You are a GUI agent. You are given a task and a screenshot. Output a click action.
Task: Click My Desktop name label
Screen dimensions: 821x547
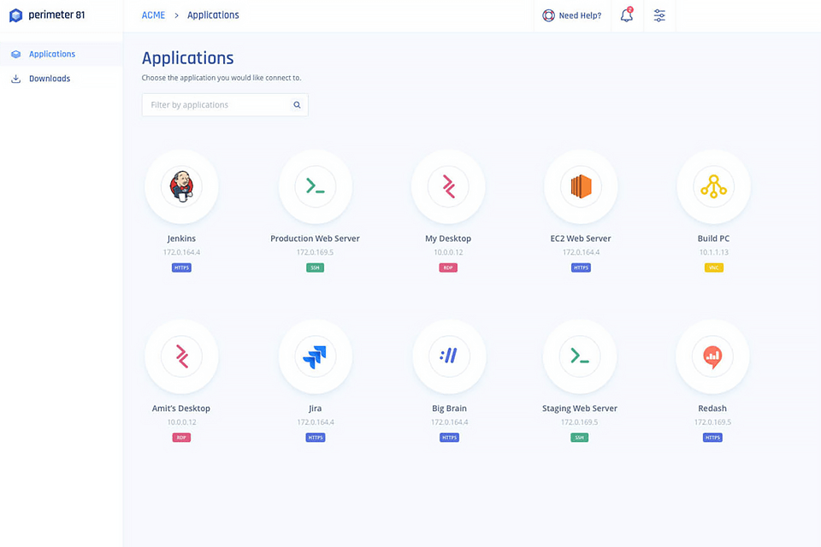(448, 238)
